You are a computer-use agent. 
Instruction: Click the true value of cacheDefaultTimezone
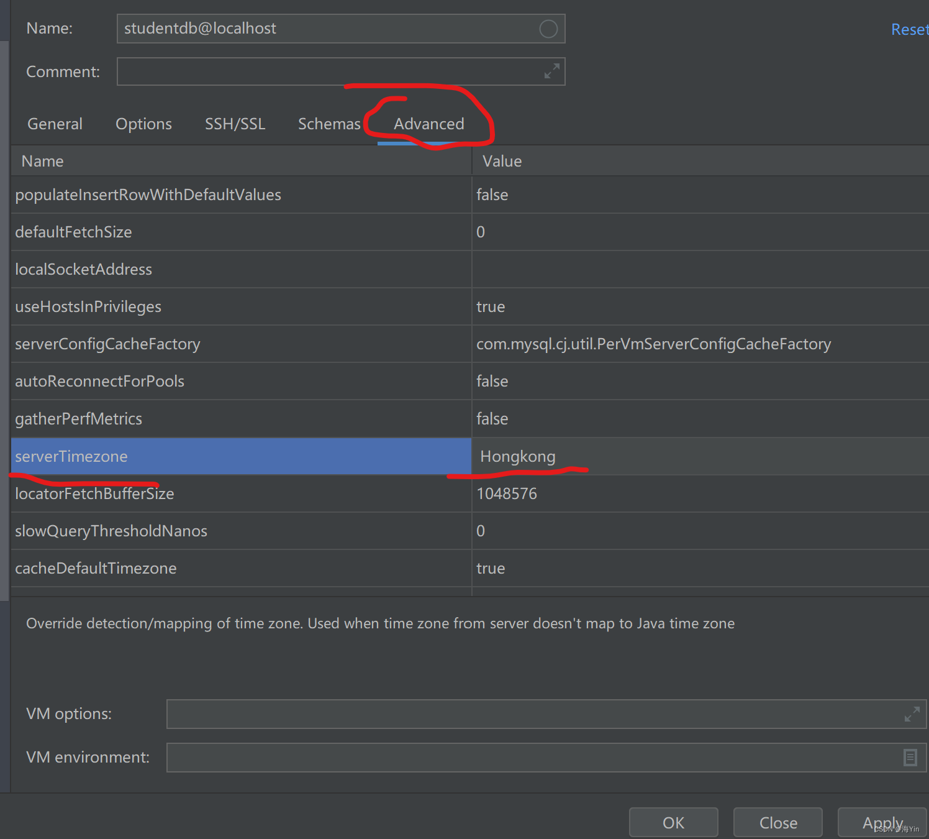[x=700, y=568]
